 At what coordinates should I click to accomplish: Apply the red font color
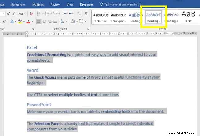28,21
